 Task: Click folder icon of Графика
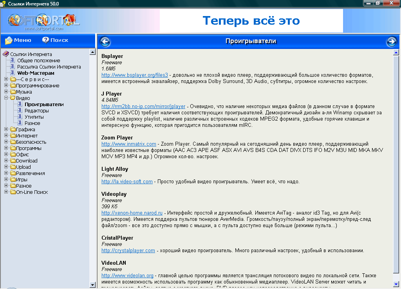13,129
